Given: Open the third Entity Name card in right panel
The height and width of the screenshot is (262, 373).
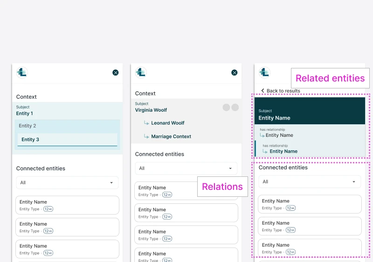Looking at the screenshot, I should pyautogui.click(x=310, y=248).
